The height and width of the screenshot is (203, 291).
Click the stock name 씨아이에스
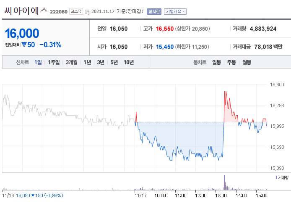point(26,11)
